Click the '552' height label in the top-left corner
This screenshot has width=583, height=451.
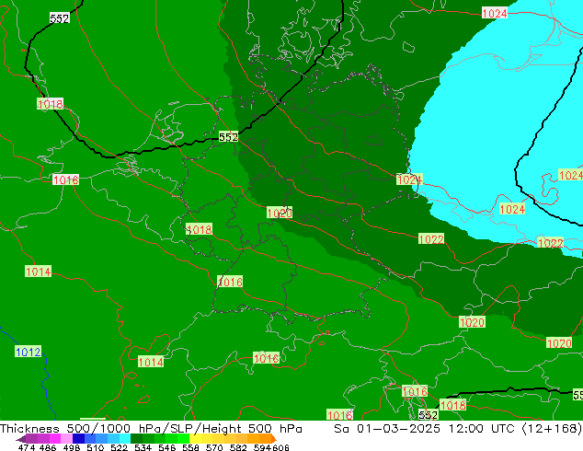pos(60,18)
